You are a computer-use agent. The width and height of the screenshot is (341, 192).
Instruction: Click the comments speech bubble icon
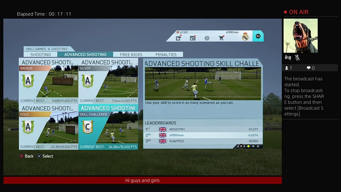pos(308,68)
